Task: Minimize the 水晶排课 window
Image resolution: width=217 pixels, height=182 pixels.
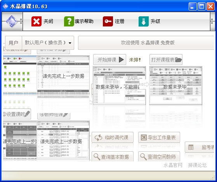Action: [193, 7]
